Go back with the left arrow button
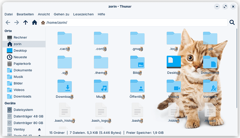Screen dimensions: 240x138 8,23
